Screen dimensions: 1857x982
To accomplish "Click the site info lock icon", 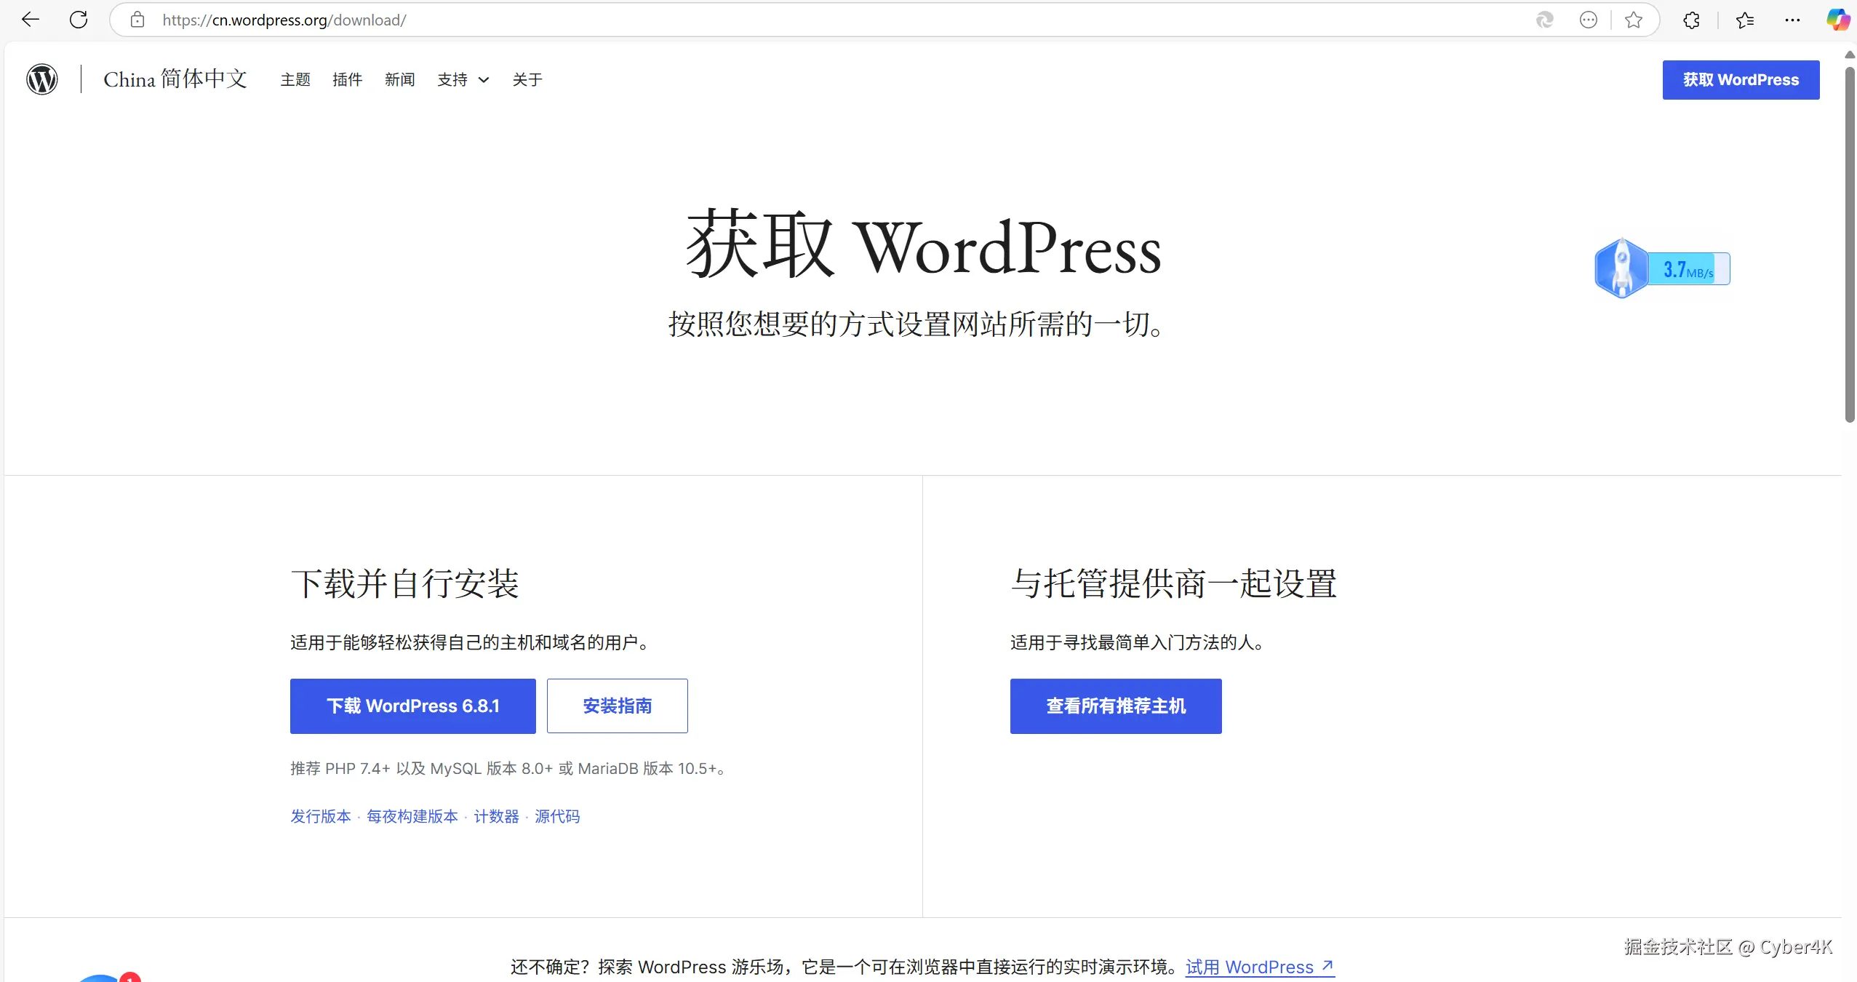I will tap(137, 20).
